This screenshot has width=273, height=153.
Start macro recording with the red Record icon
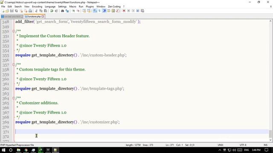(124, 11)
